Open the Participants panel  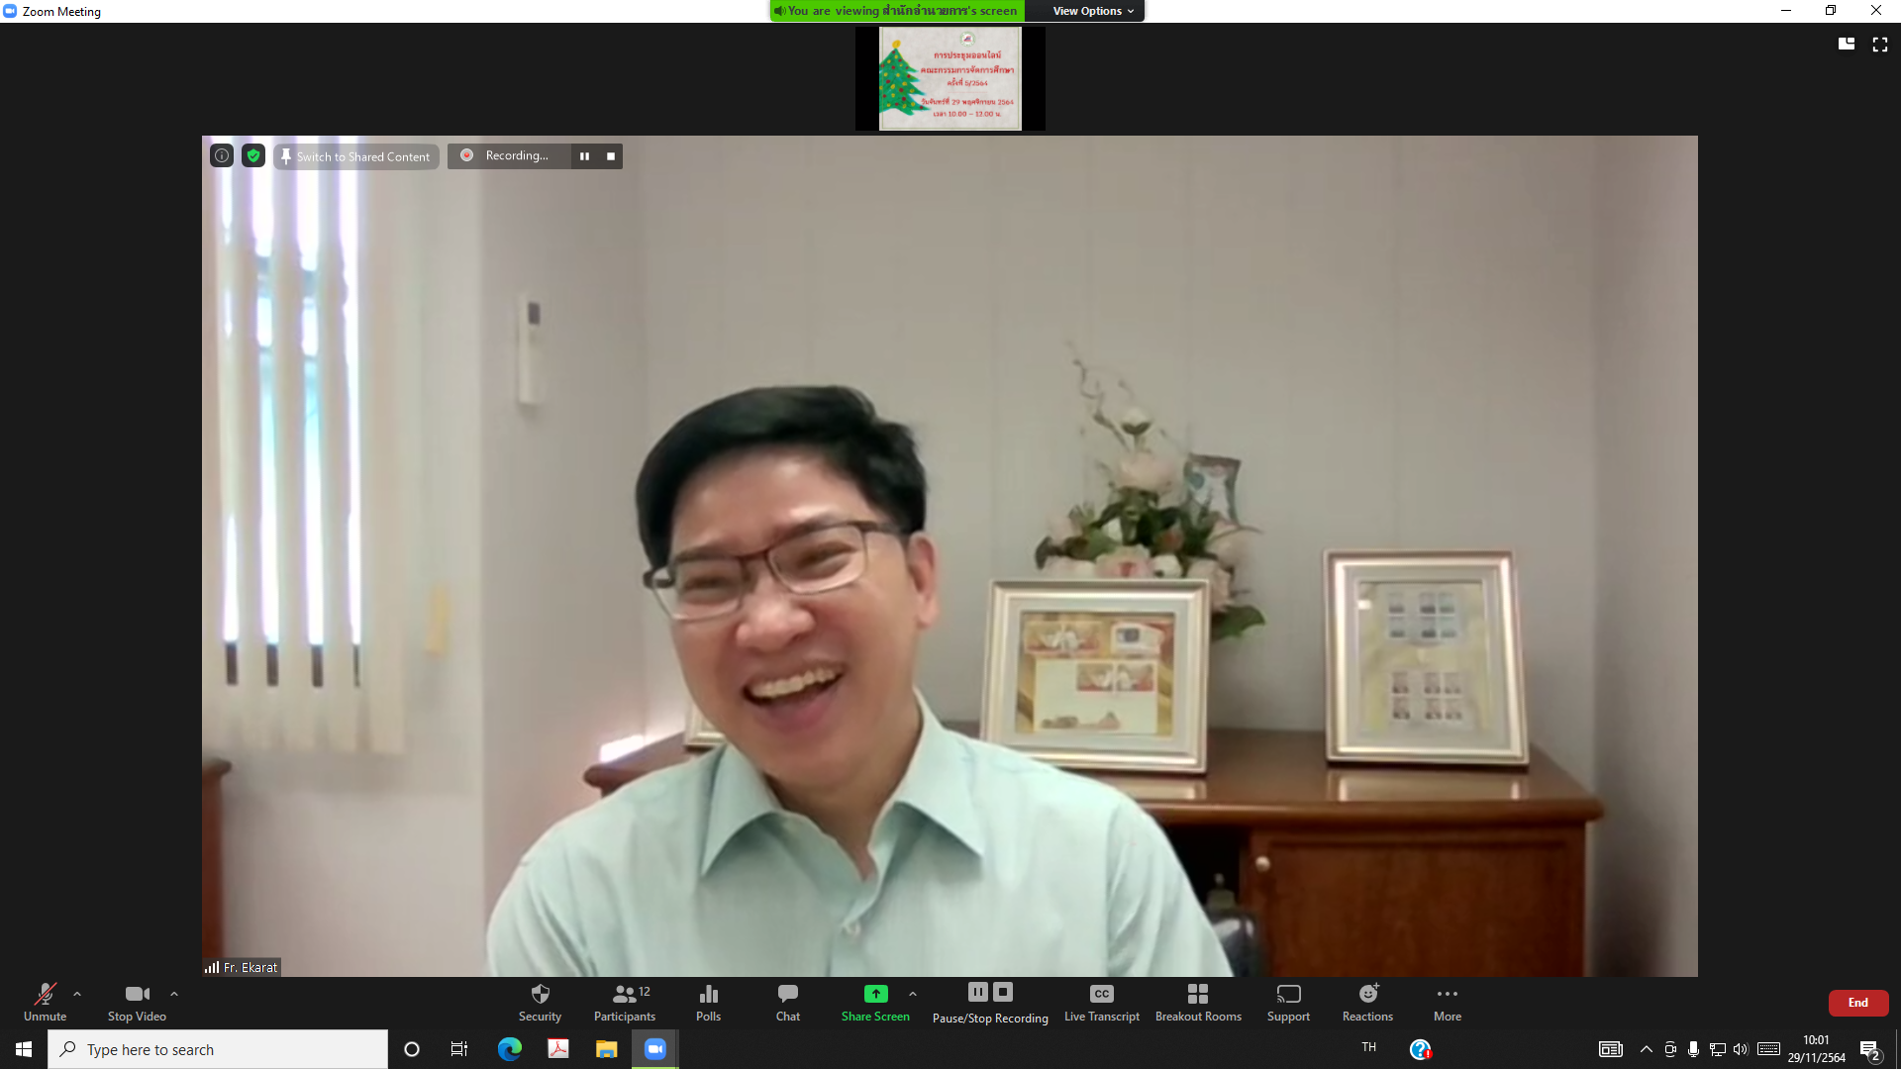pyautogui.click(x=625, y=1002)
